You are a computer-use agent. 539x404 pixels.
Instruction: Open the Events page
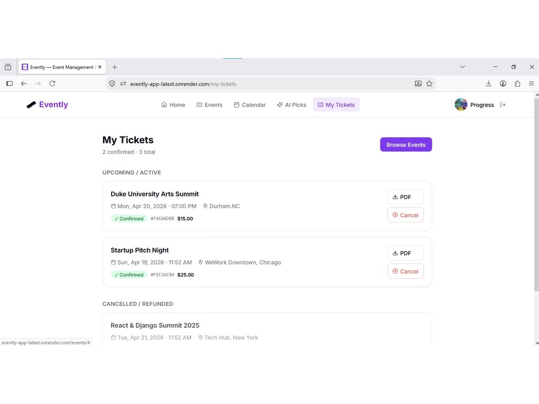click(x=209, y=105)
